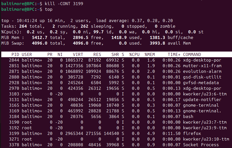The height and width of the screenshot is (148, 232).
Task: Click PID 3169 in the list
Action: pos(14,111)
